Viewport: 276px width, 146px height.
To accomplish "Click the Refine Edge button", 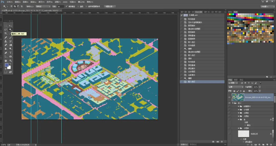I will (110, 6).
